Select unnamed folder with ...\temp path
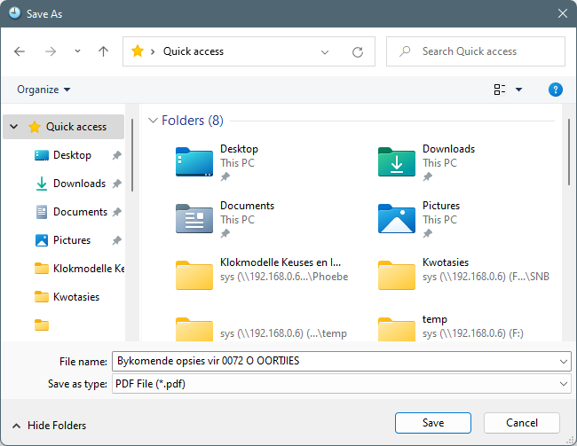Image resolution: width=577 pixels, height=446 pixels. [x=194, y=329]
